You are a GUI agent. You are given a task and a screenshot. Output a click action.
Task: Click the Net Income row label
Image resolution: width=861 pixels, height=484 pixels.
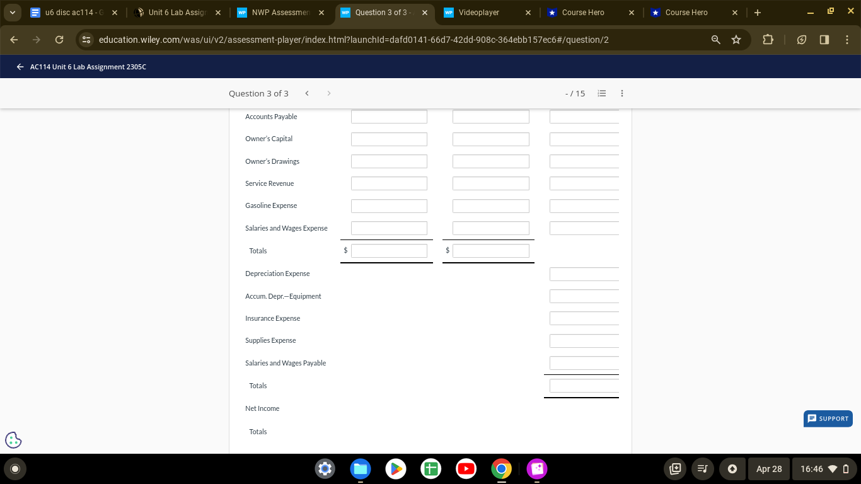tap(262, 408)
